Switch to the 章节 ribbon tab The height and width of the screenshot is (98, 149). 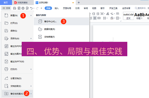[x=102, y=8]
